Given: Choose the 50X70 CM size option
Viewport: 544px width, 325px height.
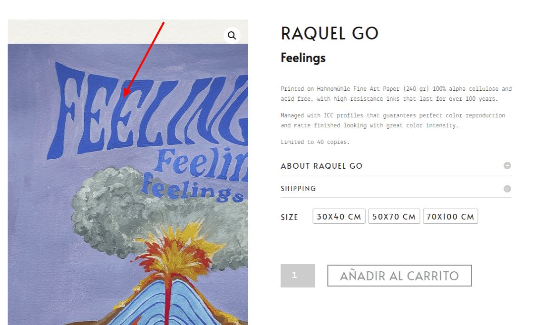Looking at the screenshot, I should click(x=394, y=217).
